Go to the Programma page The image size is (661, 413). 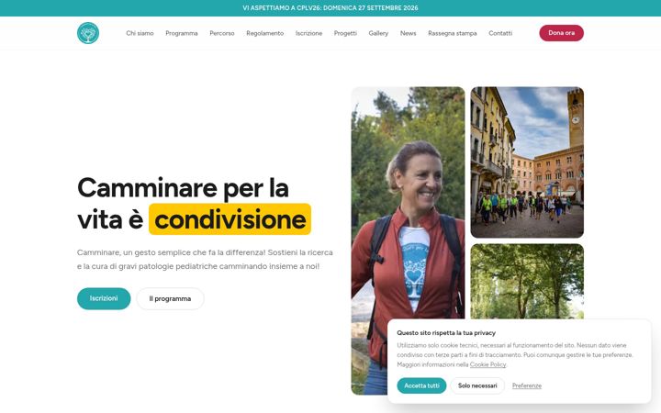click(x=181, y=33)
